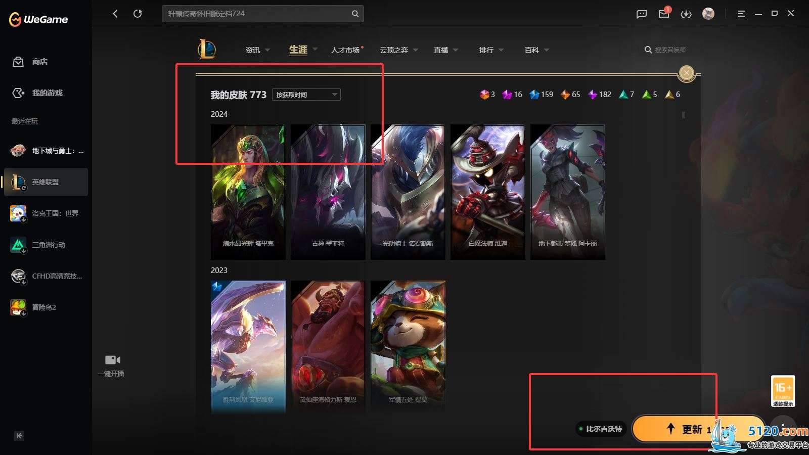
Task: Open the WeGame main menu (three lines)
Action: coord(742,14)
